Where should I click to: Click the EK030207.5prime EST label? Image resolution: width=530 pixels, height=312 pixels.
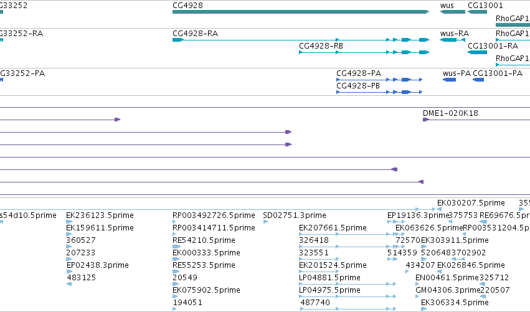point(471,203)
